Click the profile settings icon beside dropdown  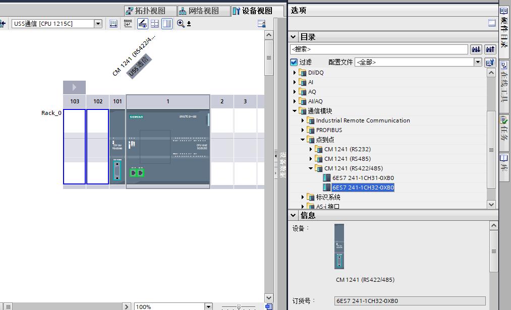click(x=490, y=62)
